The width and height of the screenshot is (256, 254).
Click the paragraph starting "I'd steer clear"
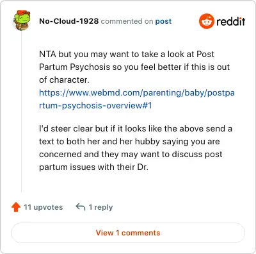coord(136,148)
